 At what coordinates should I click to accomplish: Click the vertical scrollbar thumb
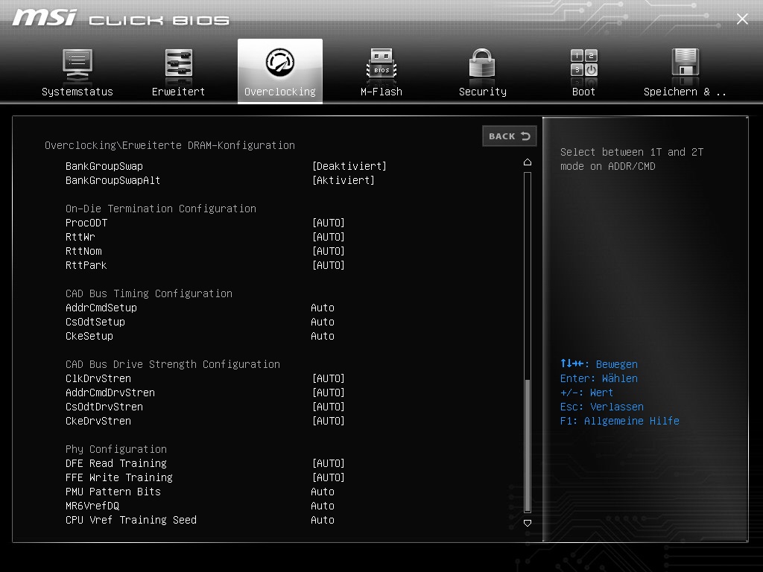pos(528,444)
